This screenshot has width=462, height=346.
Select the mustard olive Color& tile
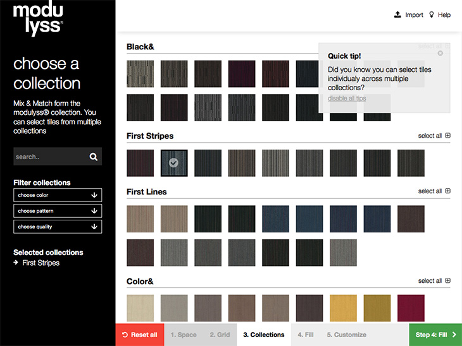pyautogui.click(x=377, y=308)
